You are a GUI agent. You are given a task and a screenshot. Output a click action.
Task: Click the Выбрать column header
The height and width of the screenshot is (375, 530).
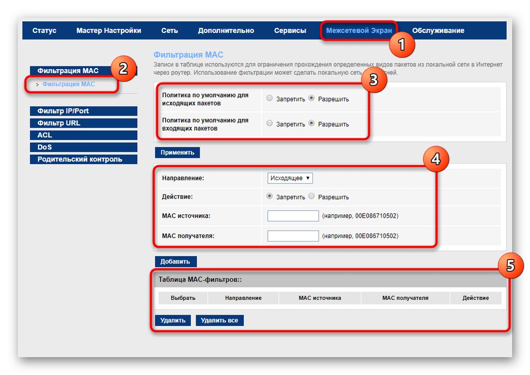[x=183, y=298]
